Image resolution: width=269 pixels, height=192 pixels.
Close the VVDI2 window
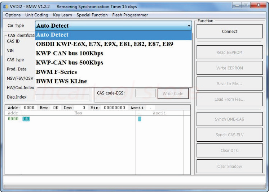point(259,5)
